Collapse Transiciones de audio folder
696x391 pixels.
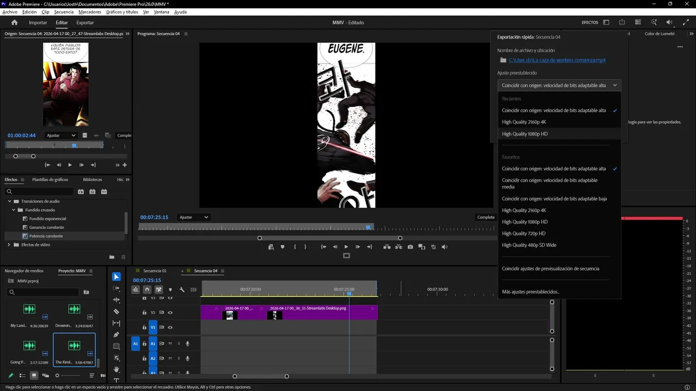pos(9,201)
